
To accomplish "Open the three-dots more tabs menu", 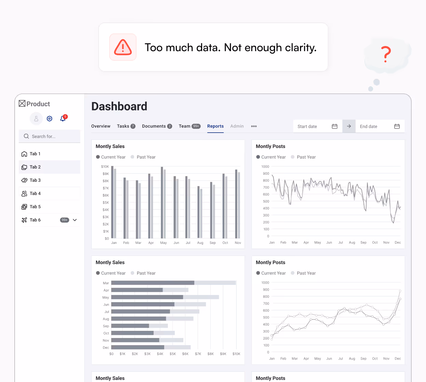I will click(254, 126).
